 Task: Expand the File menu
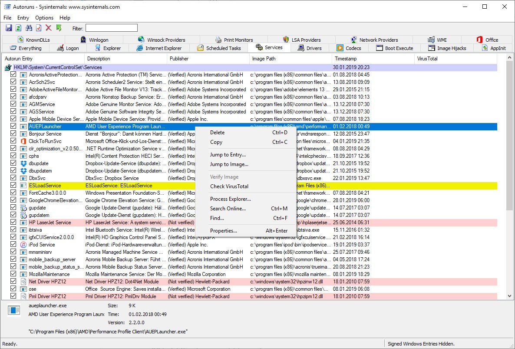pyautogui.click(x=7, y=18)
